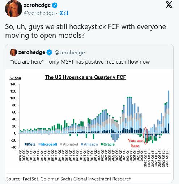Open the @zerohedge handle under the name
Screen dimensions: 179x184
tap(39, 13)
